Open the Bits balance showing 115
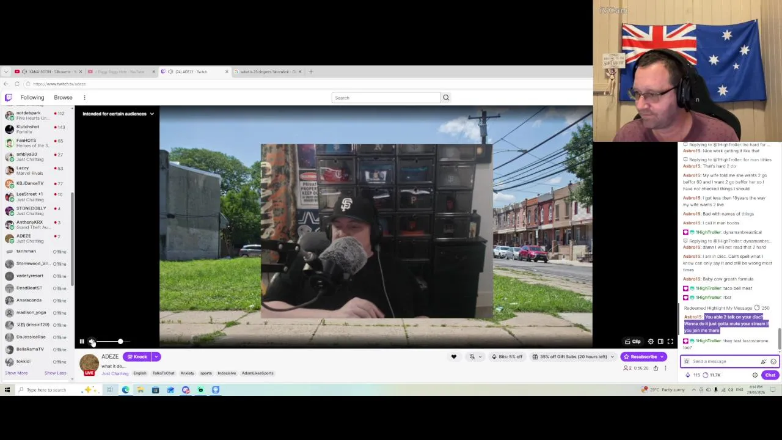This screenshot has height=440, width=782. tap(693, 375)
